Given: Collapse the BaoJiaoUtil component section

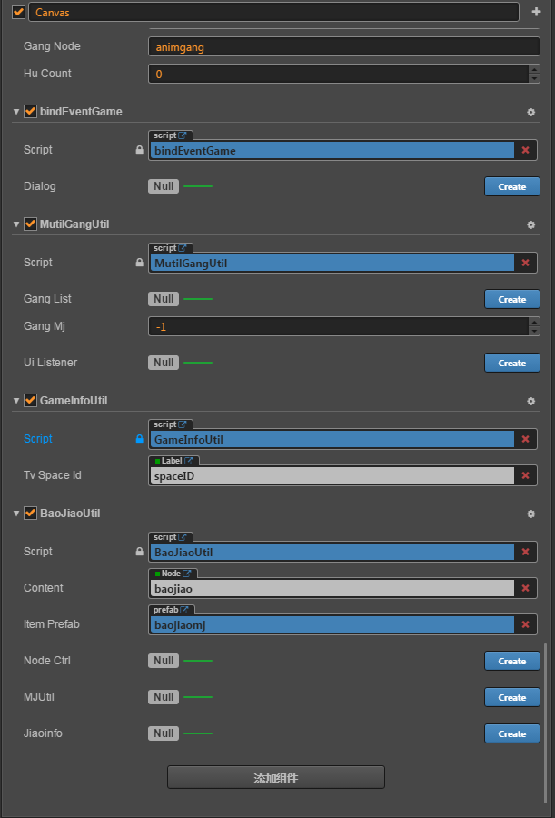Looking at the screenshot, I should coord(16,514).
